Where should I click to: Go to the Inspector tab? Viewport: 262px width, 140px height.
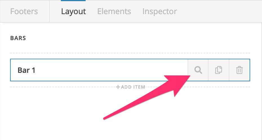159,11
